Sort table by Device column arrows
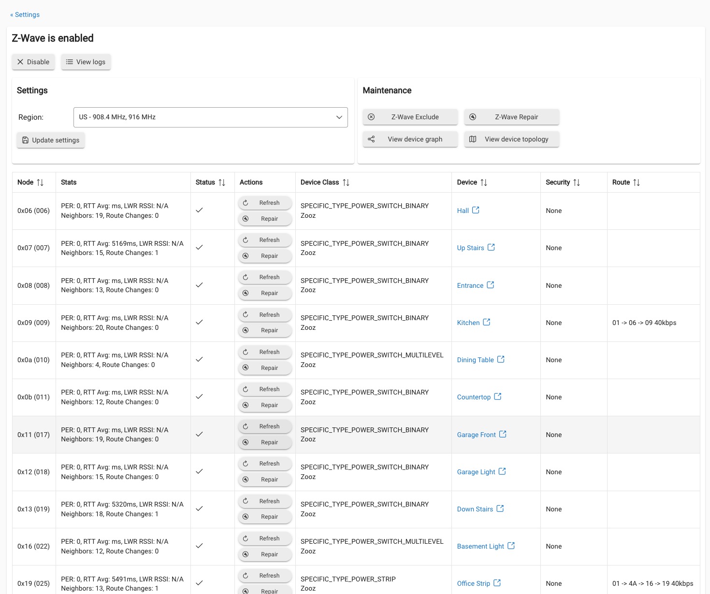This screenshot has width=710, height=594. click(x=484, y=183)
